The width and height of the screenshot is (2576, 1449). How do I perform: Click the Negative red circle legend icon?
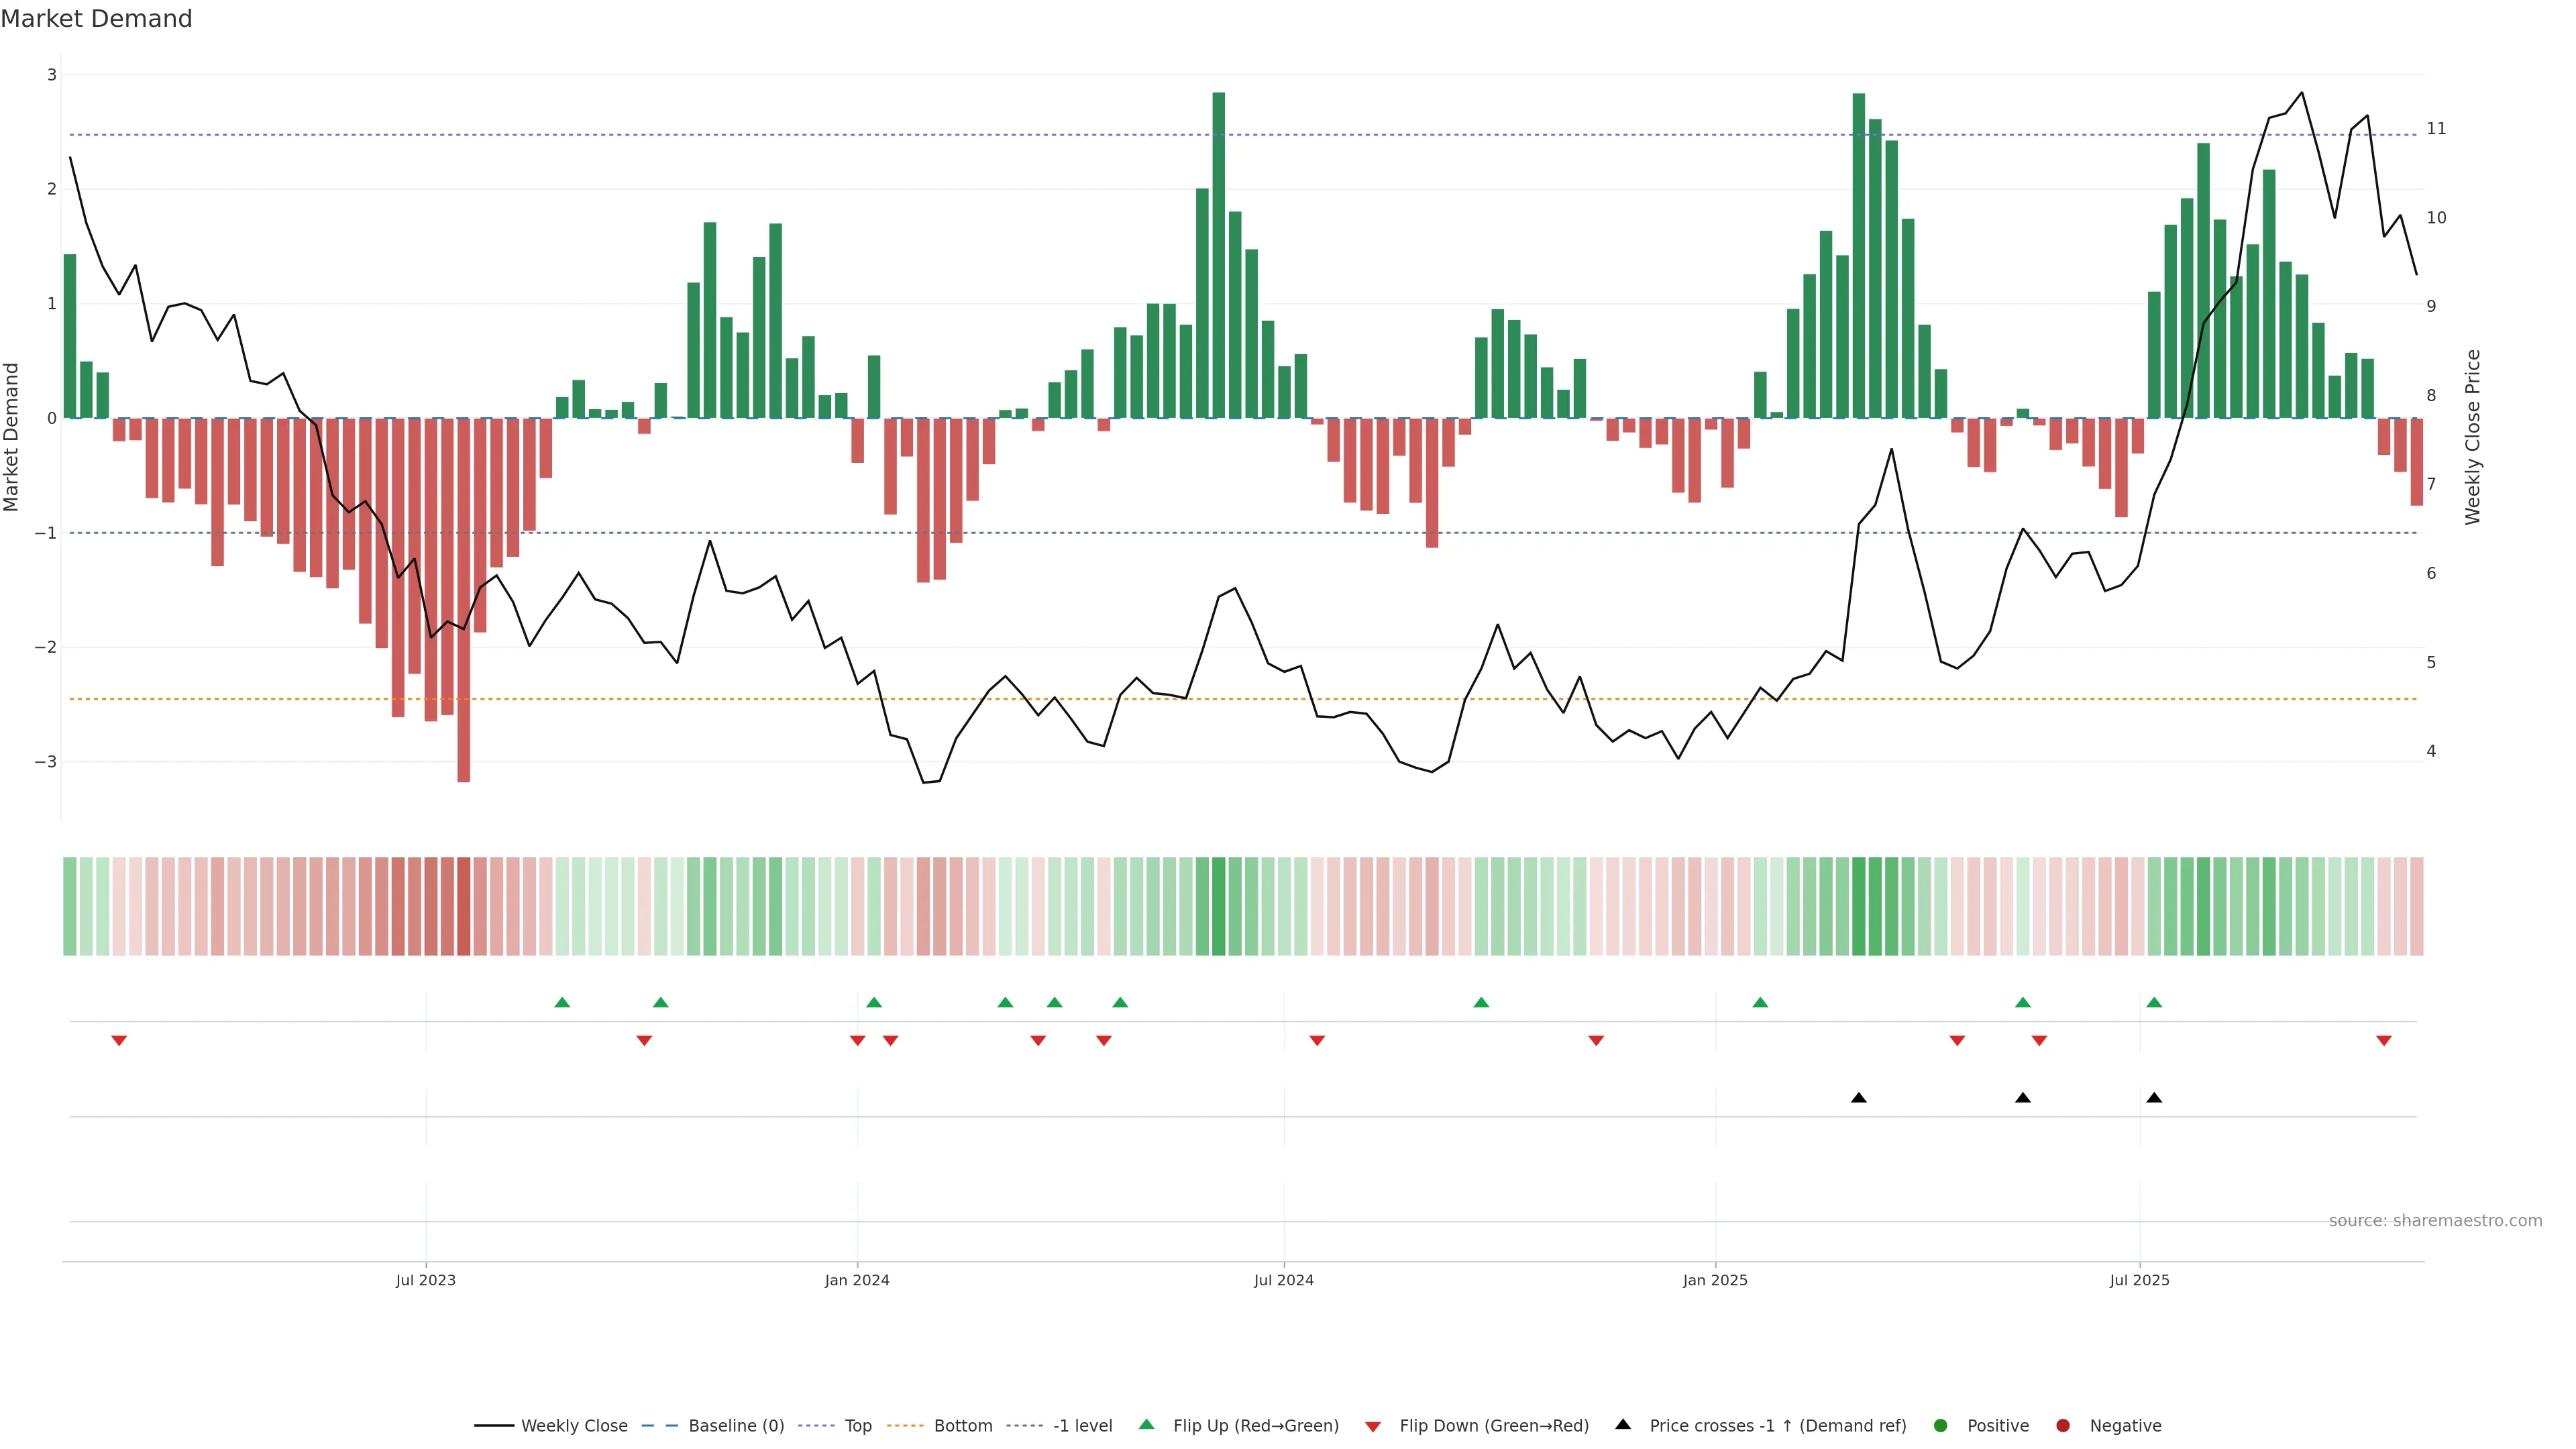tap(2063, 1426)
